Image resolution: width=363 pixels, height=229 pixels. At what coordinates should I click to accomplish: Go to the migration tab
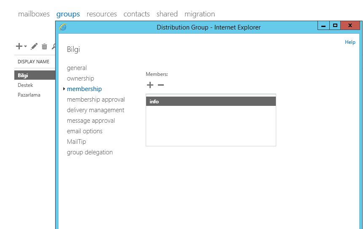coord(200,14)
